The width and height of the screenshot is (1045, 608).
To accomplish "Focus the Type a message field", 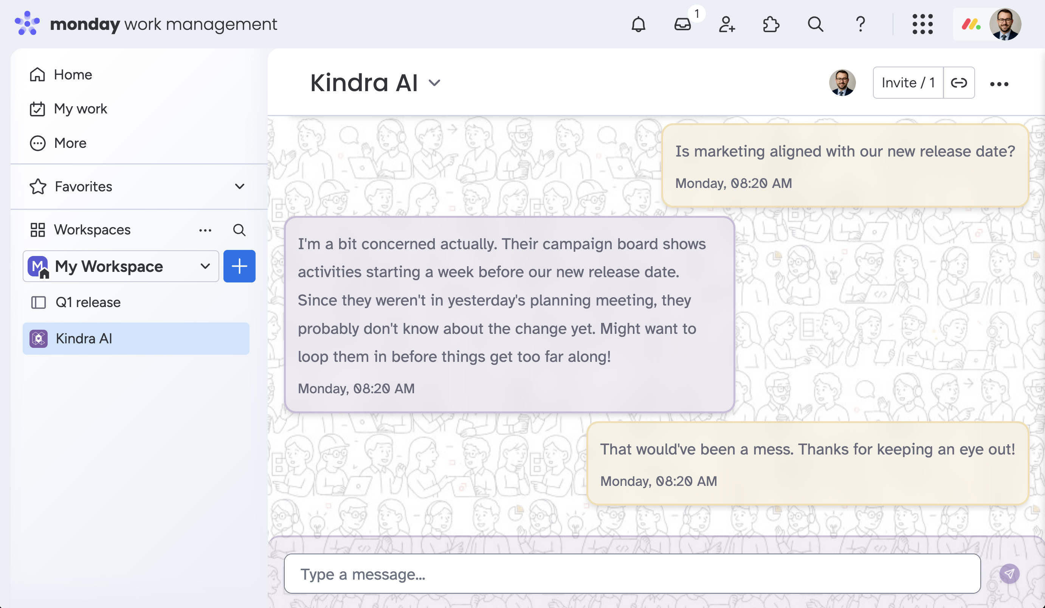I will click(631, 574).
